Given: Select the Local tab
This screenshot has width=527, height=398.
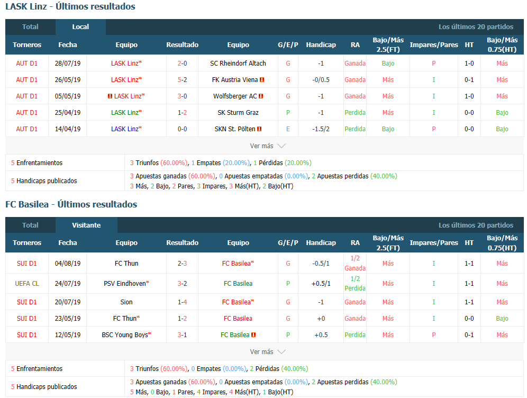Looking at the screenshot, I should coord(80,27).
